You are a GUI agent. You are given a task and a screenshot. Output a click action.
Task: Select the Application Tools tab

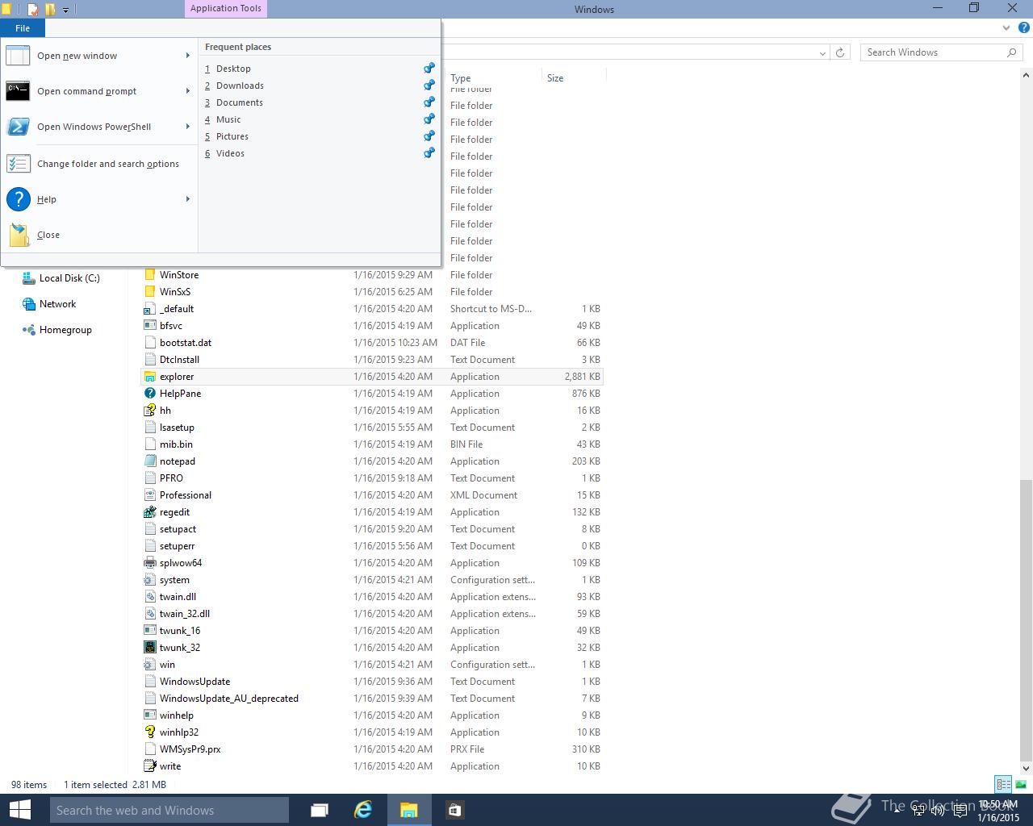[226, 9]
